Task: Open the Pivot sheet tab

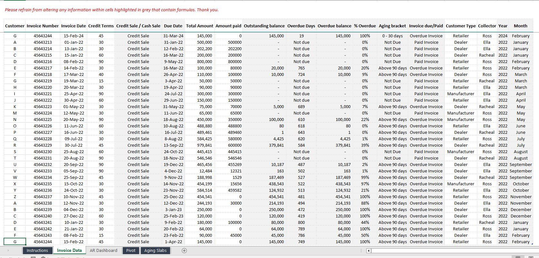Action: (131, 251)
